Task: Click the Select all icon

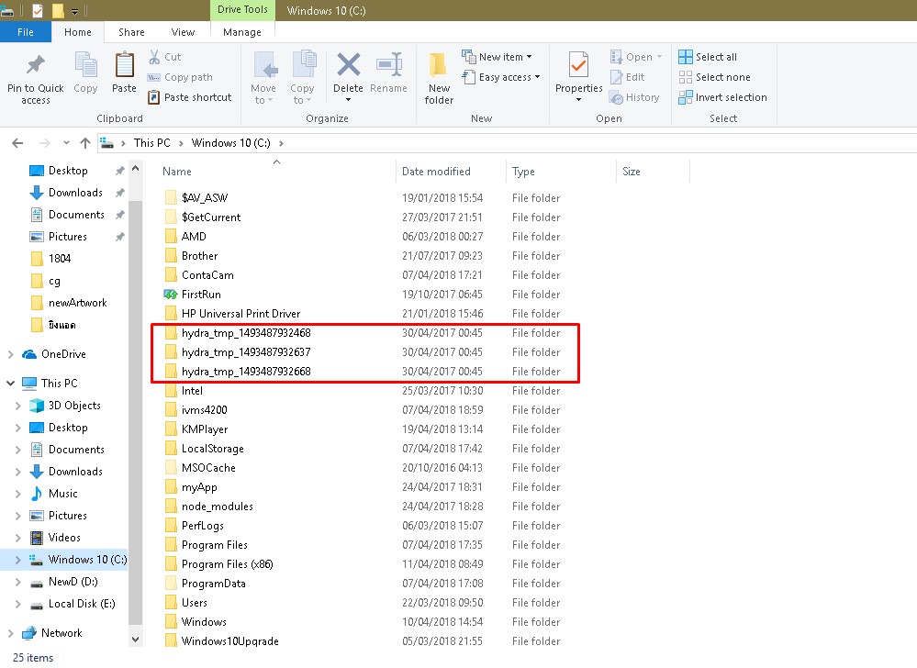Action: click(x=686, y=57)
